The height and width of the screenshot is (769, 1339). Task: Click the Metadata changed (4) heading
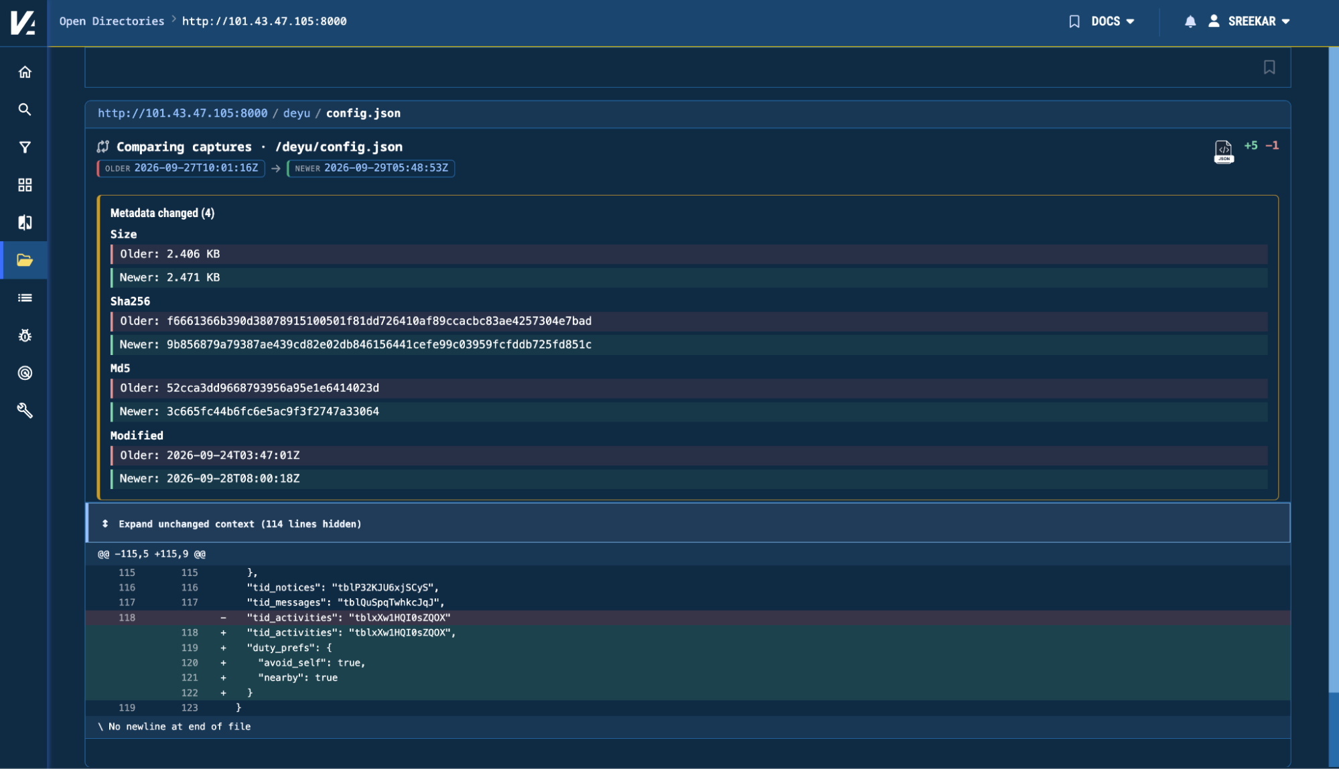tap(162, 213)
